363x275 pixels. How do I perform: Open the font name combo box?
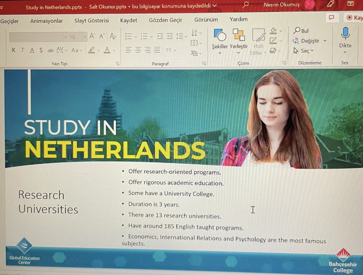tap(38, 37)
